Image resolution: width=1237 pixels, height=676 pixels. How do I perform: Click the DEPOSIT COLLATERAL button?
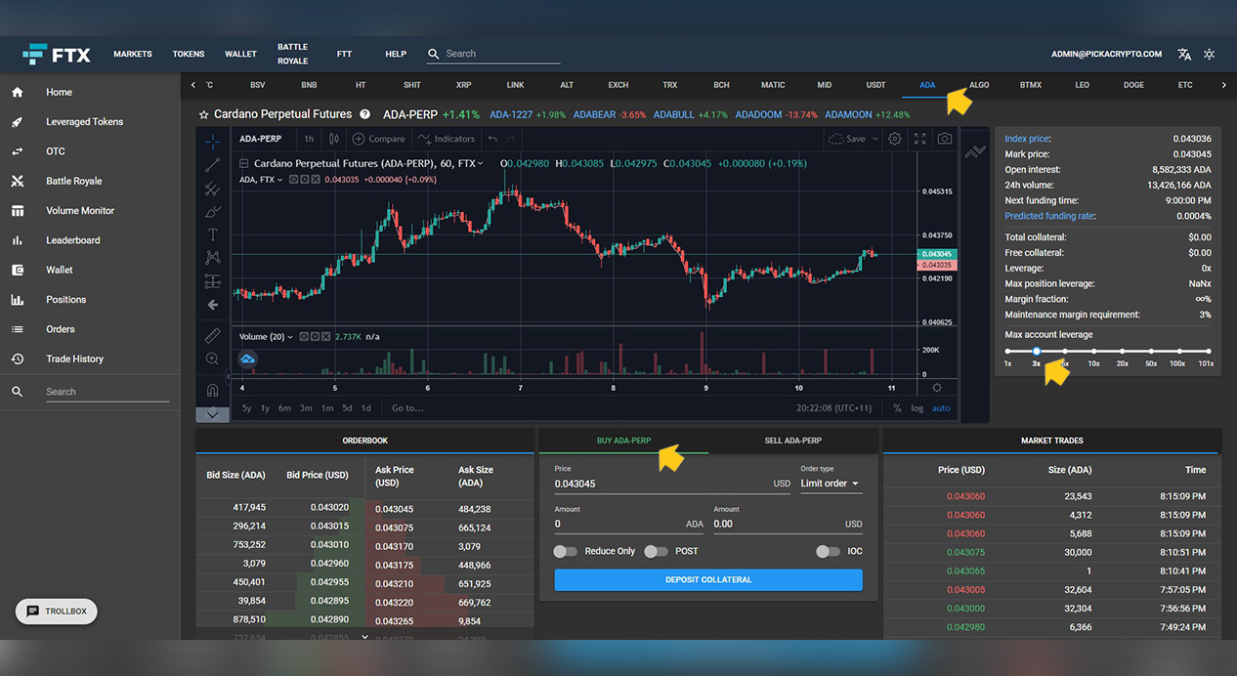(x=707, y=579)
